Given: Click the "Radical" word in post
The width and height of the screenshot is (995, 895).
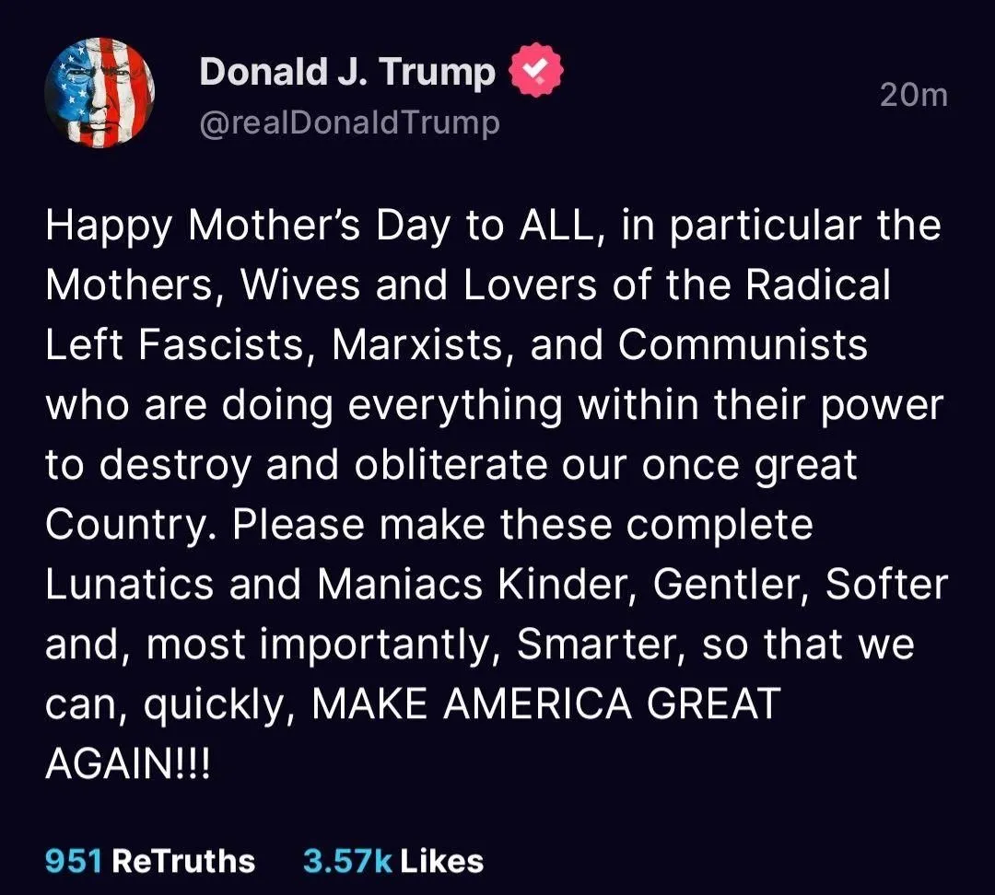Looking at the screenshot, I should (817, 285).
